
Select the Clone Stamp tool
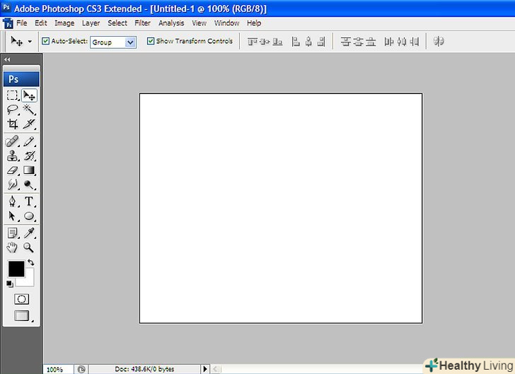[13, 156]
